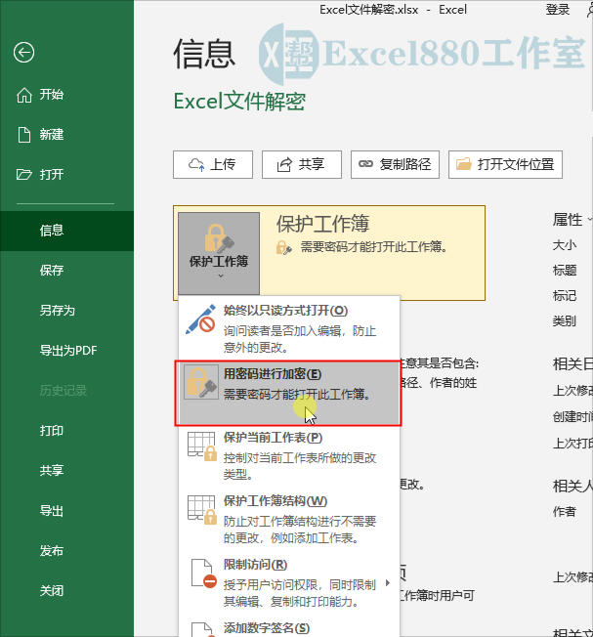Click the 上传 button

[213, 164]
